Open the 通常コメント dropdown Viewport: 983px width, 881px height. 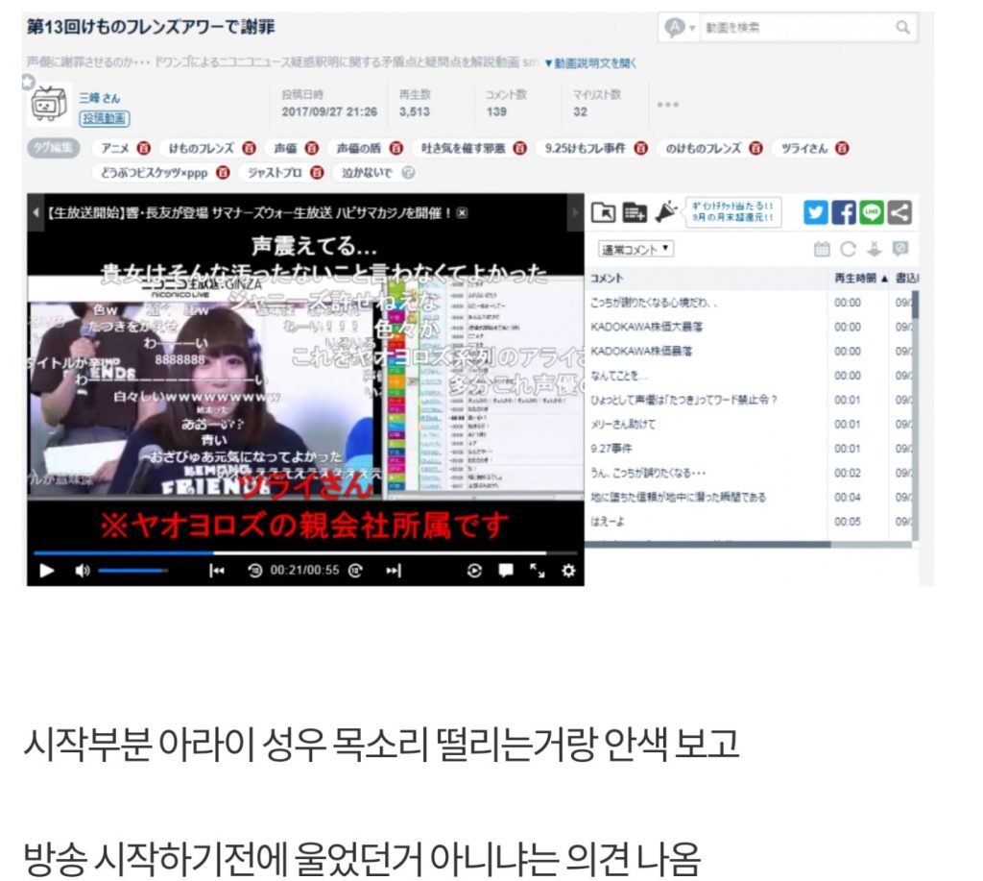tap(635, 249)
